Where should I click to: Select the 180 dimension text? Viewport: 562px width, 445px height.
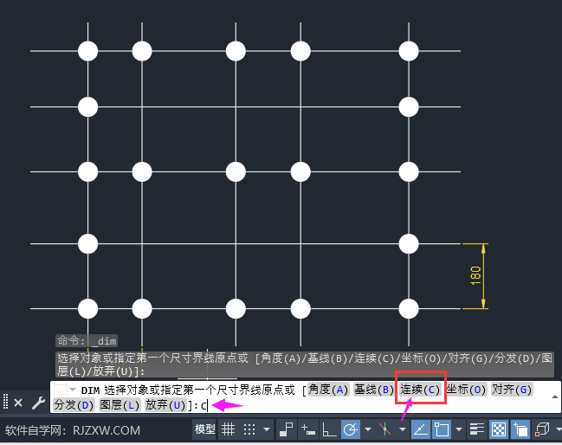coord(475,275)
